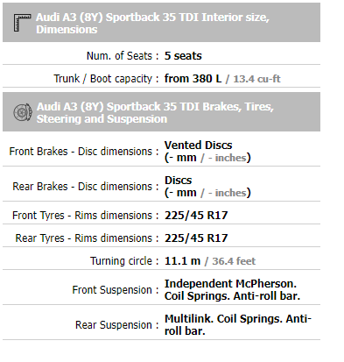This screenshot has width=344, height=362.
Task: Select the Independent McPherson front suspension text
Action: (x=232, y=290)
